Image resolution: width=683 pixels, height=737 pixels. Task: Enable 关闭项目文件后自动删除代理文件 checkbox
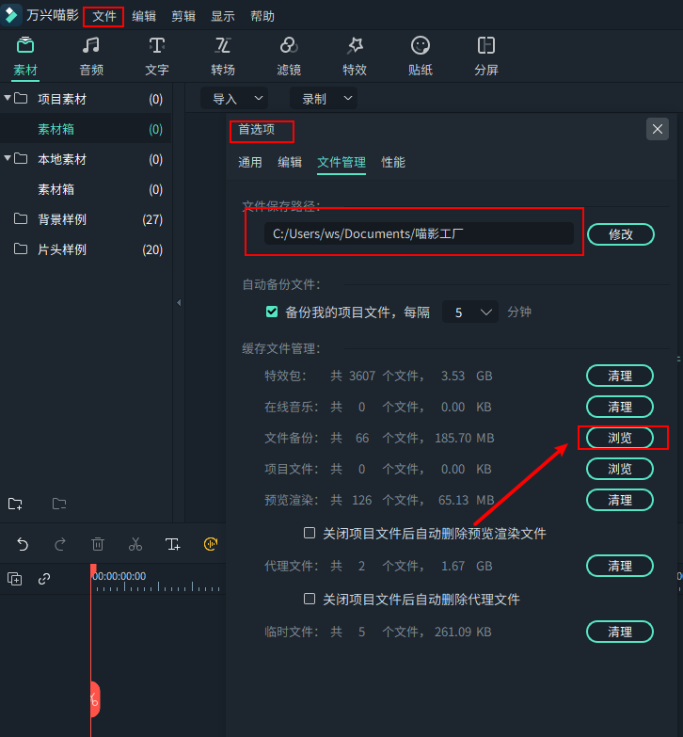pyautogui.click(x=310, y=599)
